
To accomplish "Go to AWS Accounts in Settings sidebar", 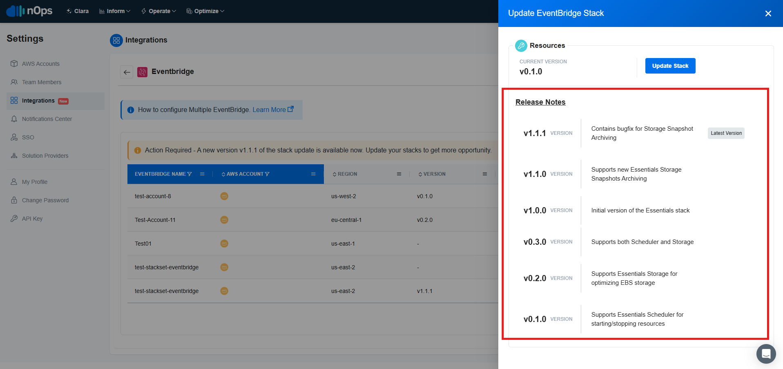I will coord(40,64).
